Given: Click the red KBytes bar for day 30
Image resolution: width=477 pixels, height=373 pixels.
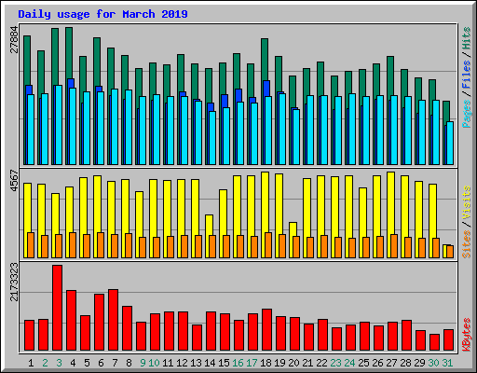Looking at the screenshot, I should click(x=434, y=342).
